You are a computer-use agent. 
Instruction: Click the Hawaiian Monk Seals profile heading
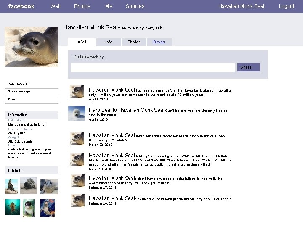pos(92,27)
